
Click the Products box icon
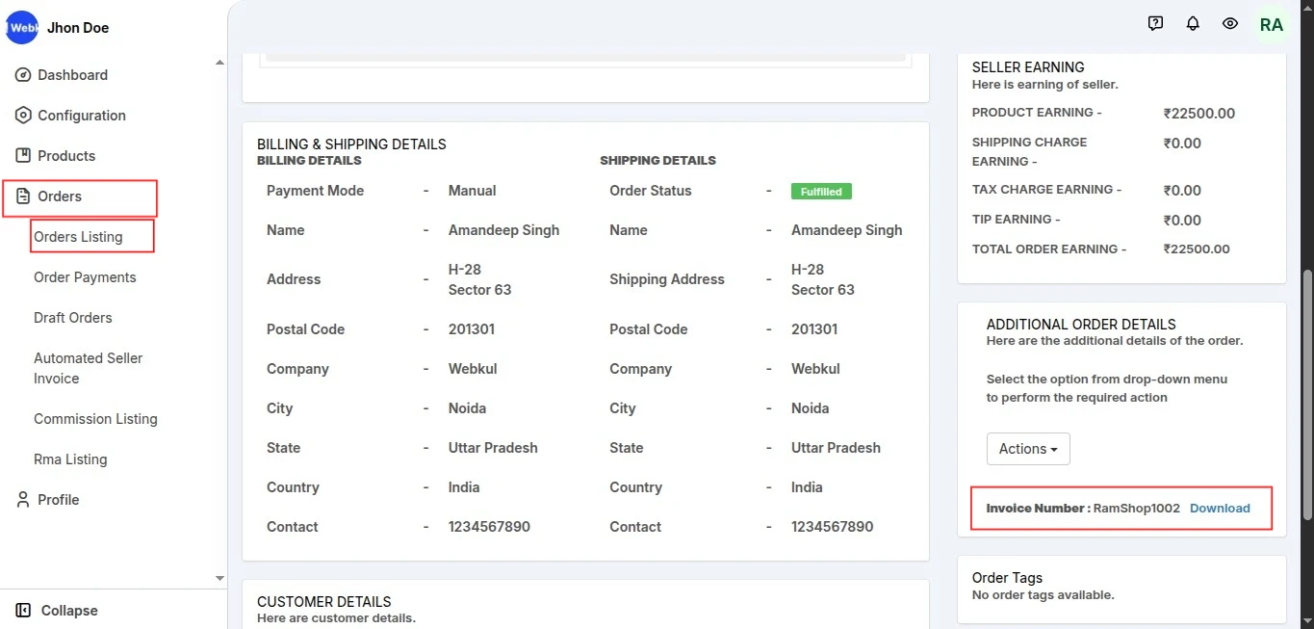(24, 156)
